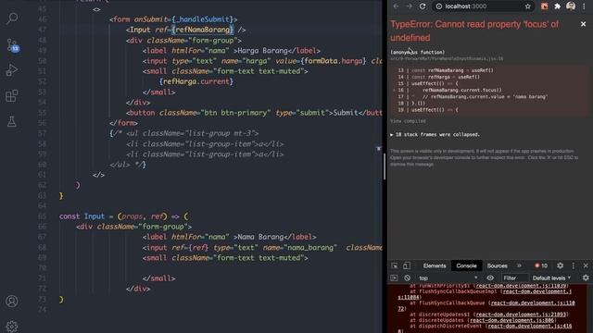The image size is (593, 333).
Task: Open the source file path under anonymous function
Action: click(x=447, y=59)
